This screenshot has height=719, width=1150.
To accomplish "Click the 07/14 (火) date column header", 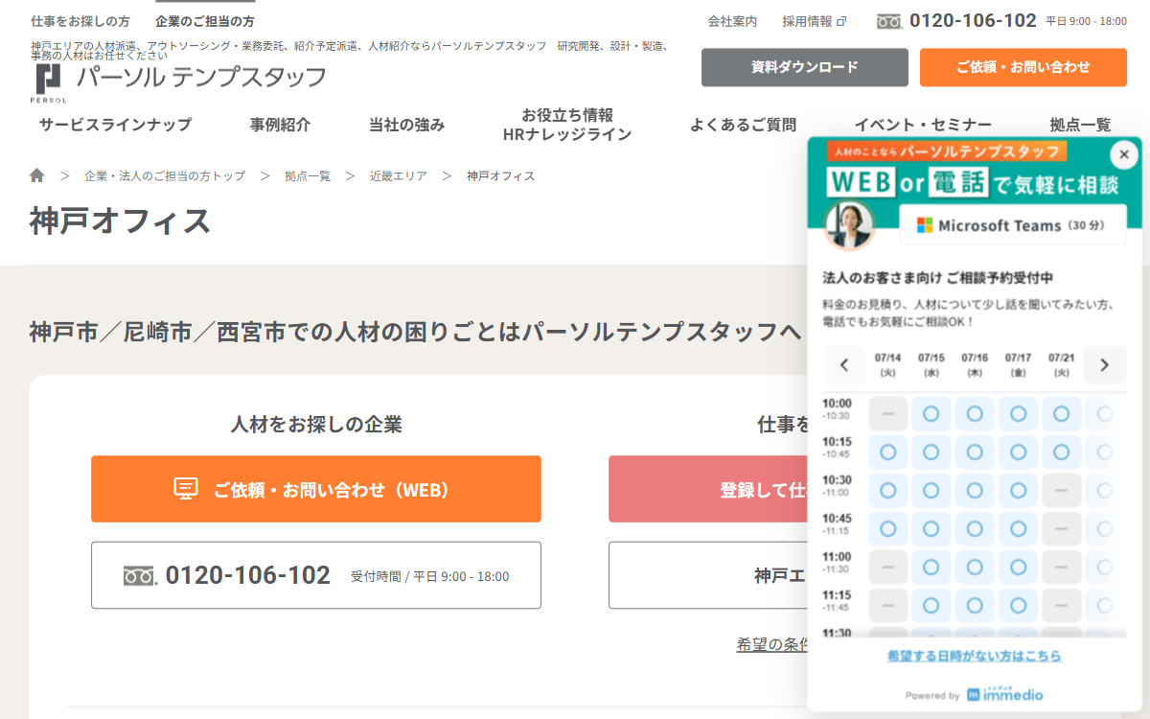I will (x=887, y=364).
